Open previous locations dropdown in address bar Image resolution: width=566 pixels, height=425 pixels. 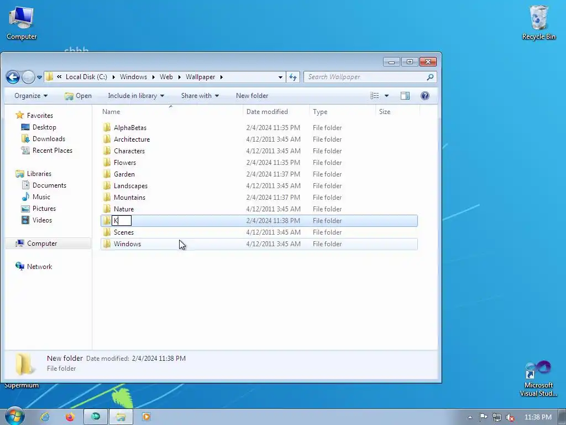pyautogui.click(x=280, y=77)
